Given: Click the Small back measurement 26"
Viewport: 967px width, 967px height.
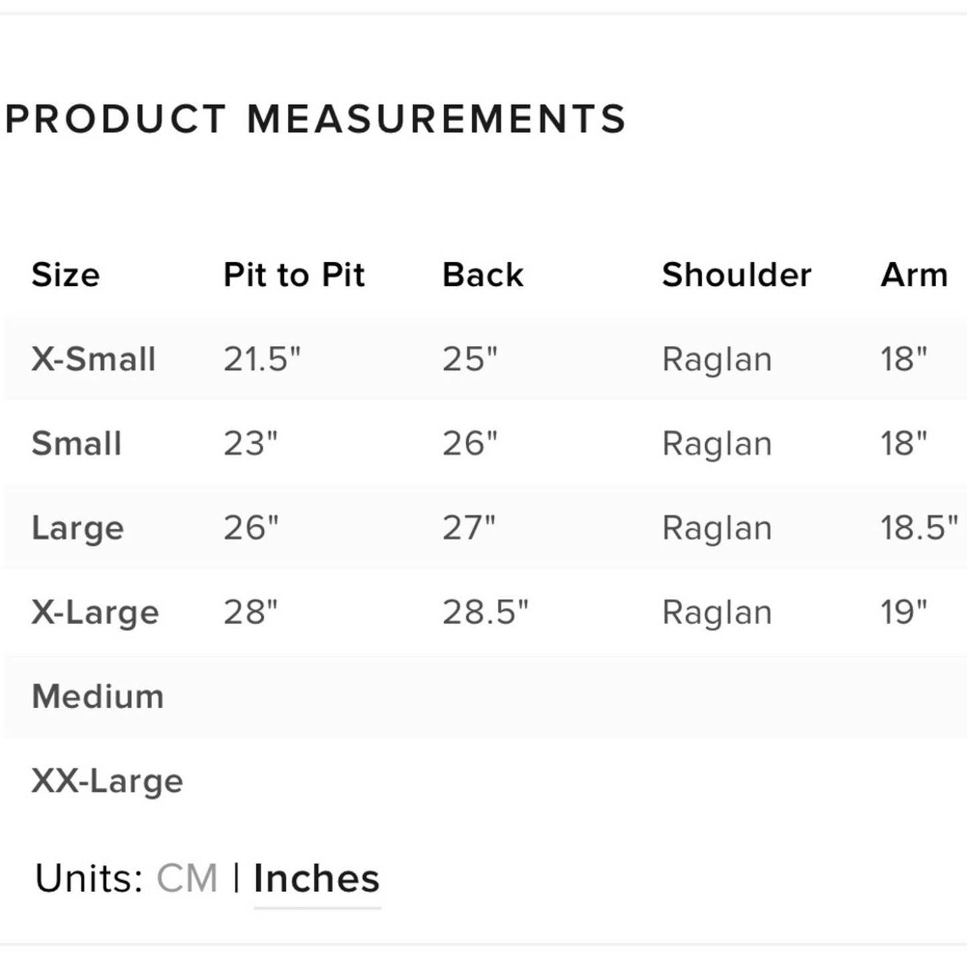Looking at the screenshot, I should (469, 444).
